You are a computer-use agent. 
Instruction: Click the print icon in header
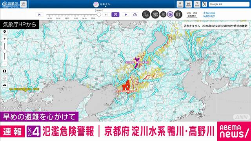188,4
